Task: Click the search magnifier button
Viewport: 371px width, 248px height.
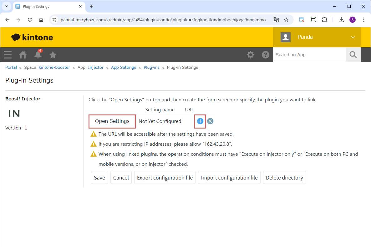Action: coord(353,55)
